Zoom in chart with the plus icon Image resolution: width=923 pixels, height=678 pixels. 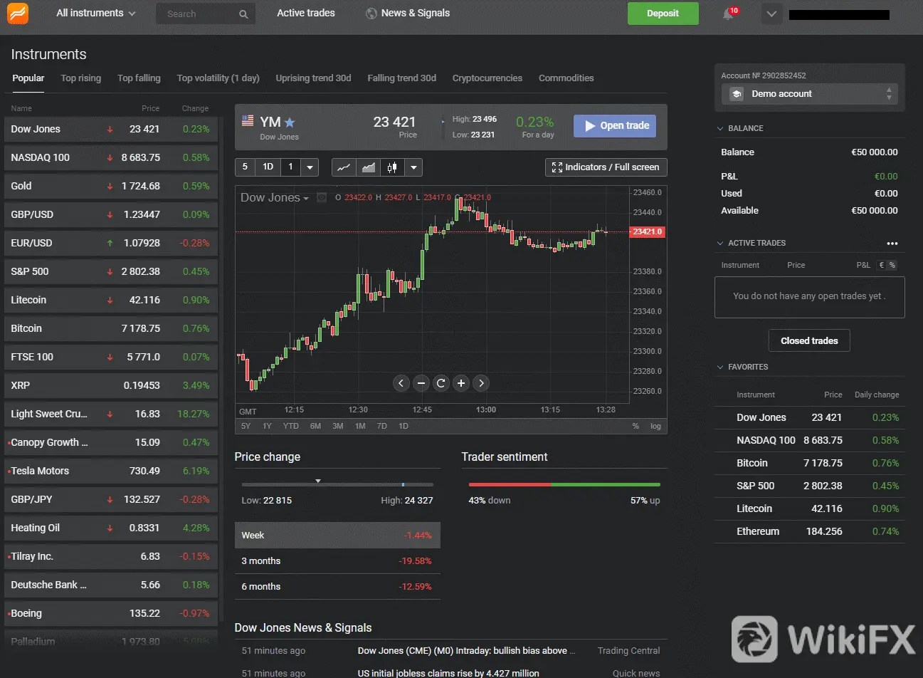461,383
